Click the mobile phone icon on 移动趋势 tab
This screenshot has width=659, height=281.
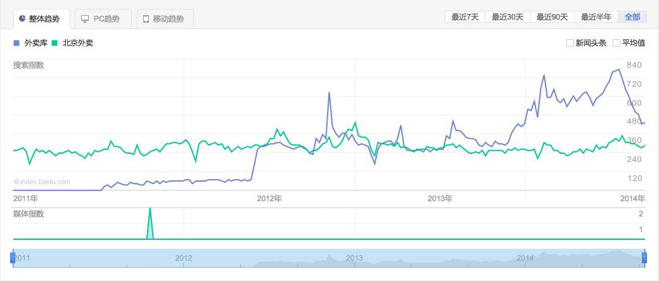click(x=146, y=19)
